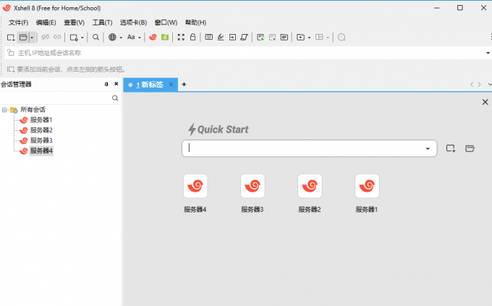Click the Find magnifier icon in toolbar
This screenshot has width=492, height=306.
coord(96,37)
